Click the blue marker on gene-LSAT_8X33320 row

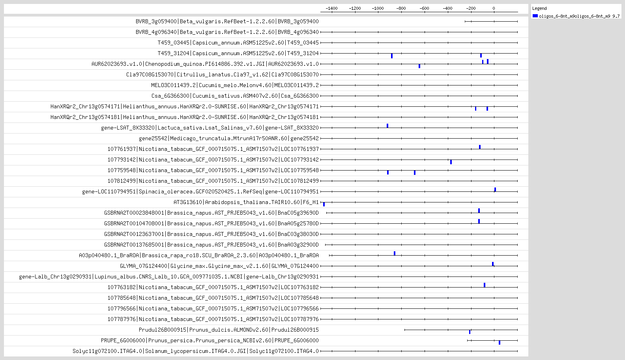pos(387,126)
